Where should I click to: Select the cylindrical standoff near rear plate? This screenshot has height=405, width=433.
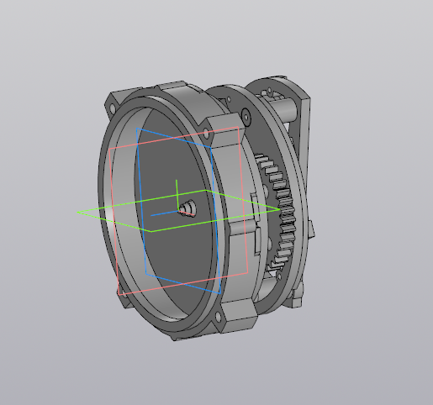(283, 110)
